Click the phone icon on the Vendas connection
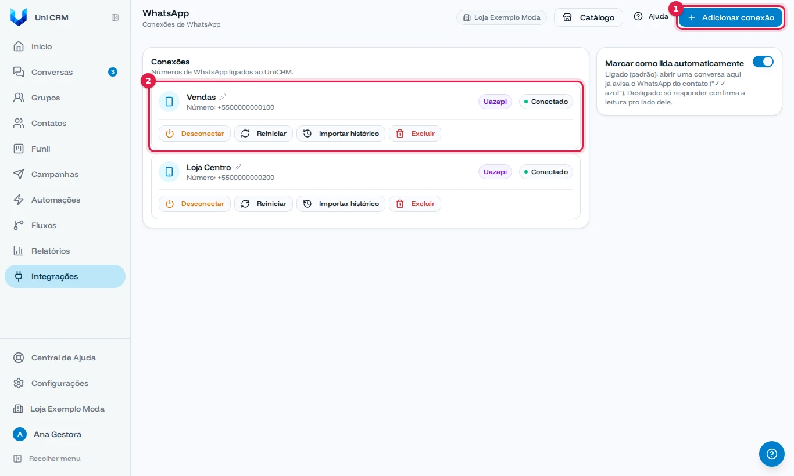 169,102
